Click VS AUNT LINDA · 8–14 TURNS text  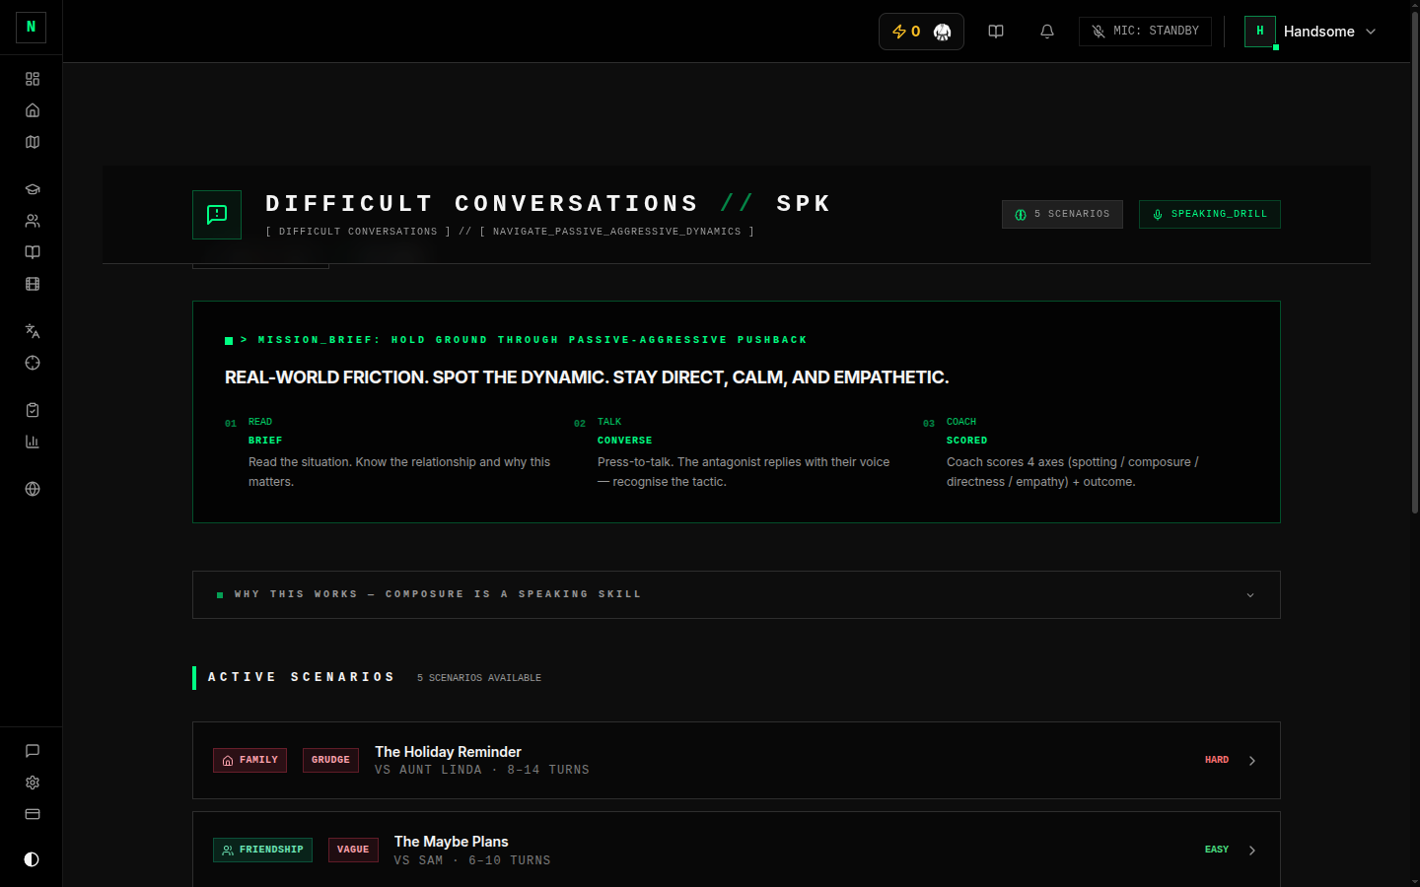click(482, 770)
